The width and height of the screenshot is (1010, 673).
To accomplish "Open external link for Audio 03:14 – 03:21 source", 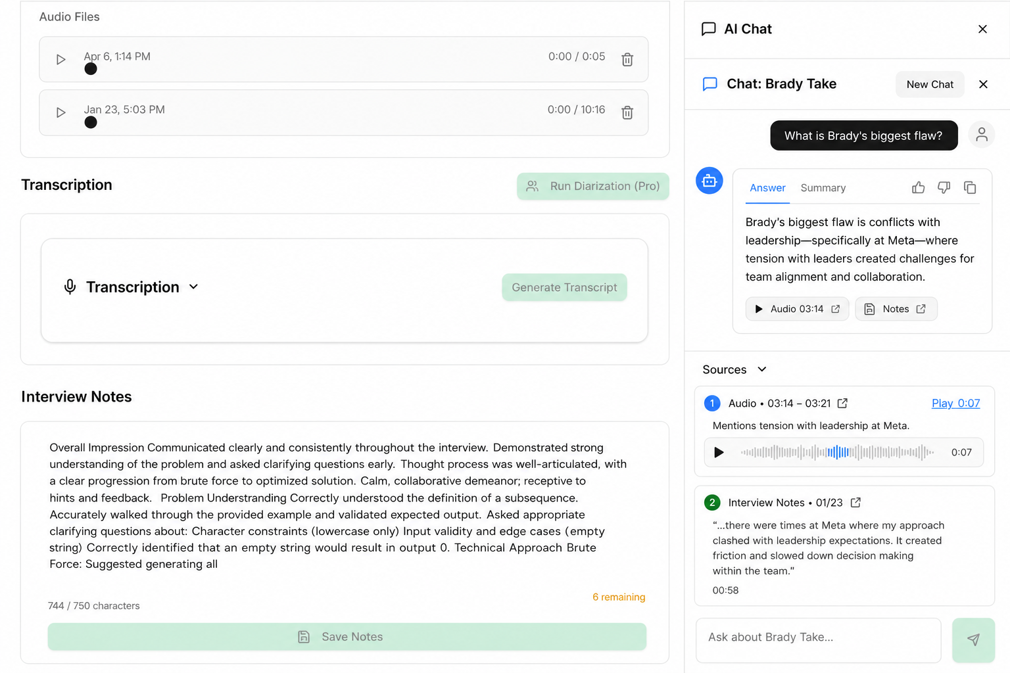I will point(842,403).
